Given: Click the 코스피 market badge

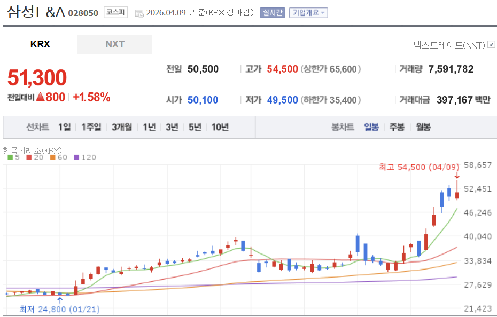Looking at the screenshot, I should tap(115, 12).
